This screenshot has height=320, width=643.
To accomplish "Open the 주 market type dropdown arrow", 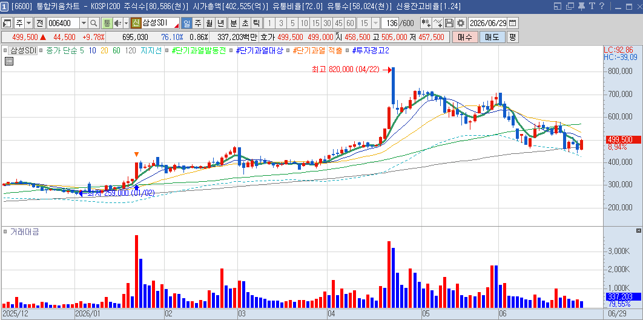I will pyautogui.click(x=29, y=23).
